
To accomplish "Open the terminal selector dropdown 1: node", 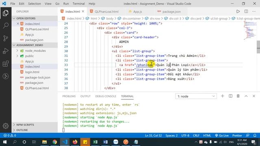I will pos(196,96).
